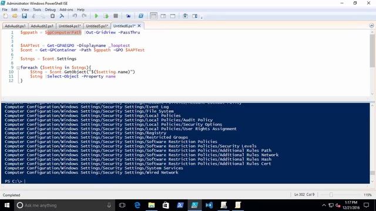Open the Edit menu

point(14,9)
